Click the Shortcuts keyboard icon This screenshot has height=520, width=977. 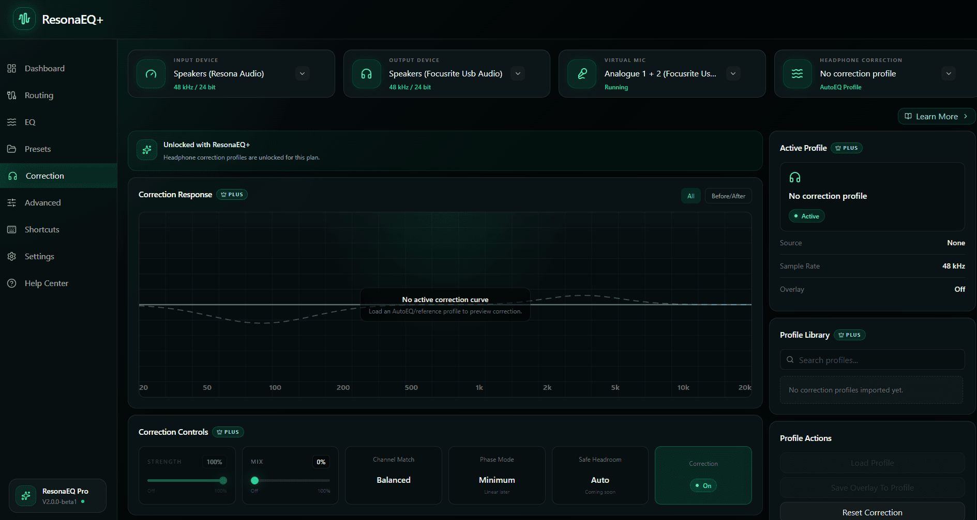coord(12,229)
